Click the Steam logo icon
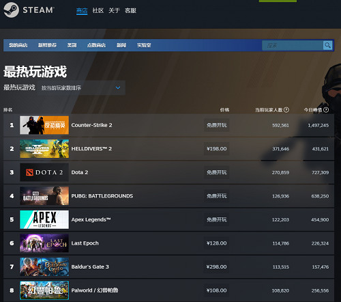Viewport: 341px width, 302px height. [11, 10]
